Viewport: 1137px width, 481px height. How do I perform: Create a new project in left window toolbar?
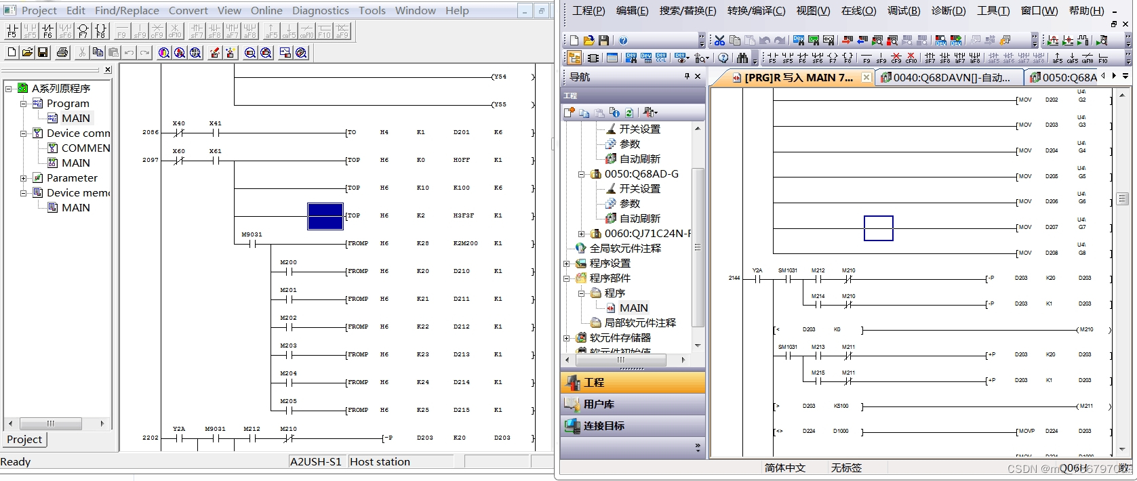pyautogui.click(x=12, y=52)
